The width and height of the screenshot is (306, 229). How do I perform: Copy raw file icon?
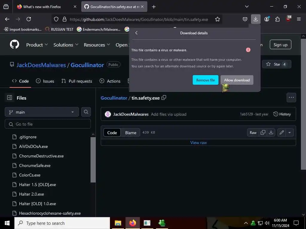(263, 133)
